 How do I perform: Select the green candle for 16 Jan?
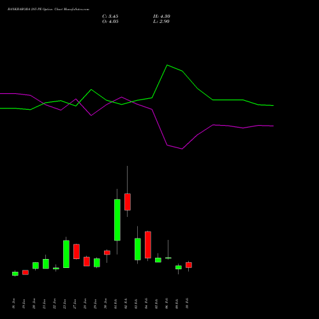[15, 274]
